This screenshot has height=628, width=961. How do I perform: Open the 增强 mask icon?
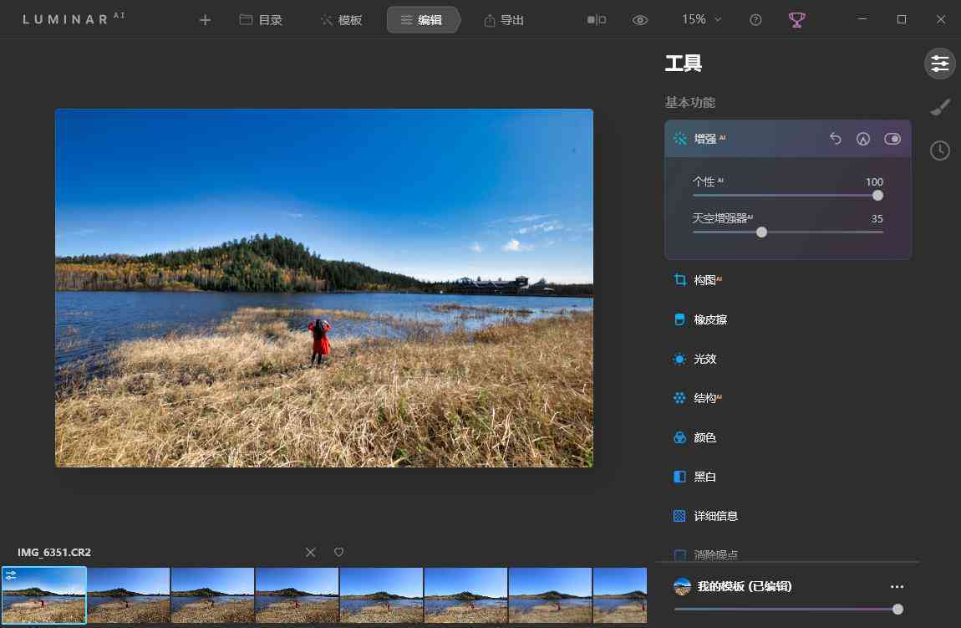pyautogui.click(x=863, y=139)
